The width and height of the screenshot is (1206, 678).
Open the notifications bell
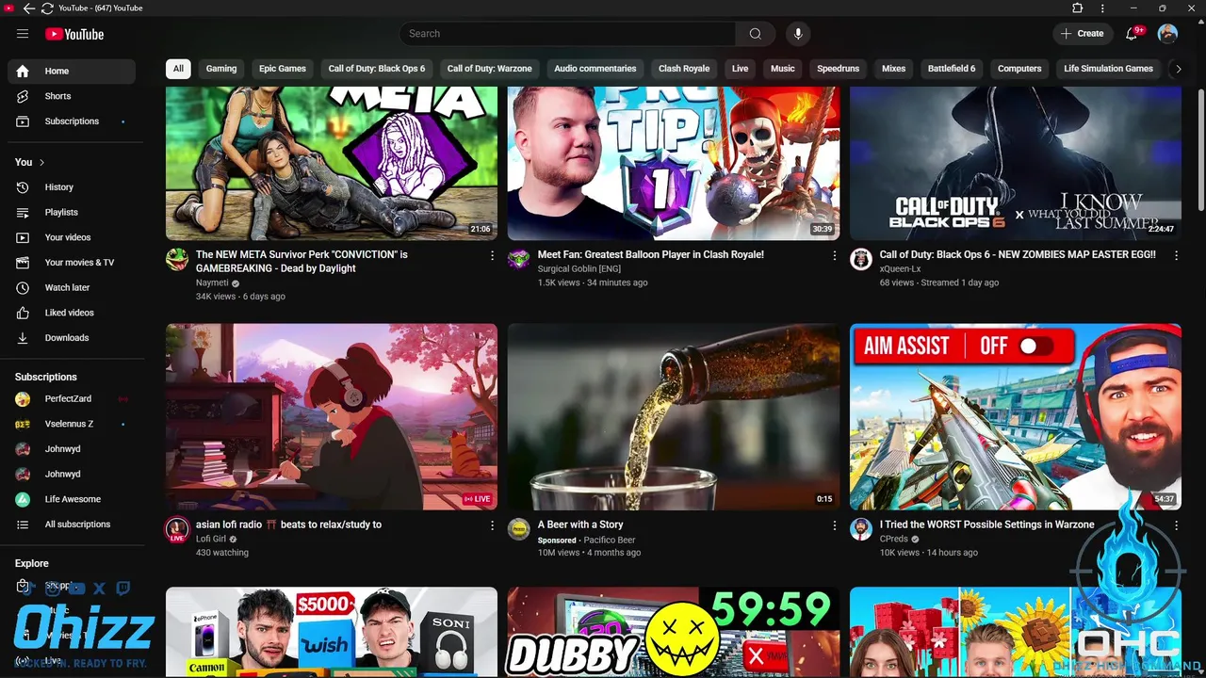click(1133, 34)
